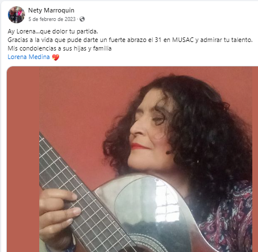Click the line 'Mis condolencias a sus hijas y familia'
Viewport: 258px width, 252px height.
(x=60, y=48)
